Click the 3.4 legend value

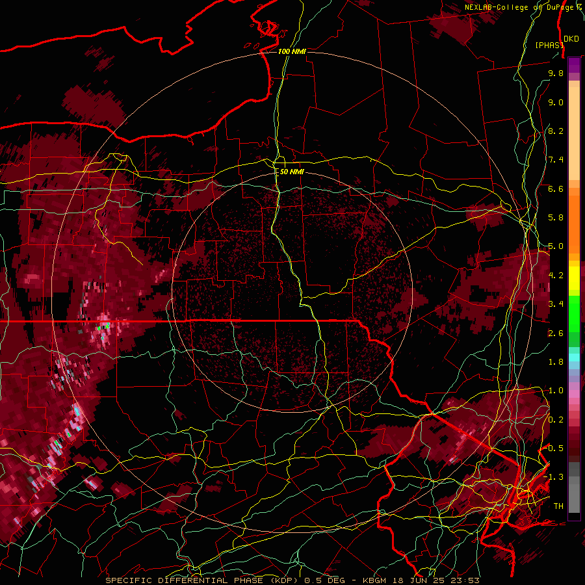point(556,304)
